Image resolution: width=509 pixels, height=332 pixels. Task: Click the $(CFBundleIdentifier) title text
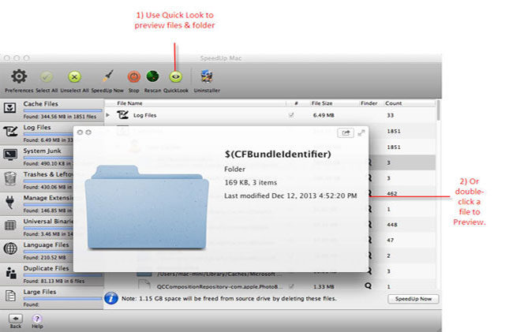point(278,154)
